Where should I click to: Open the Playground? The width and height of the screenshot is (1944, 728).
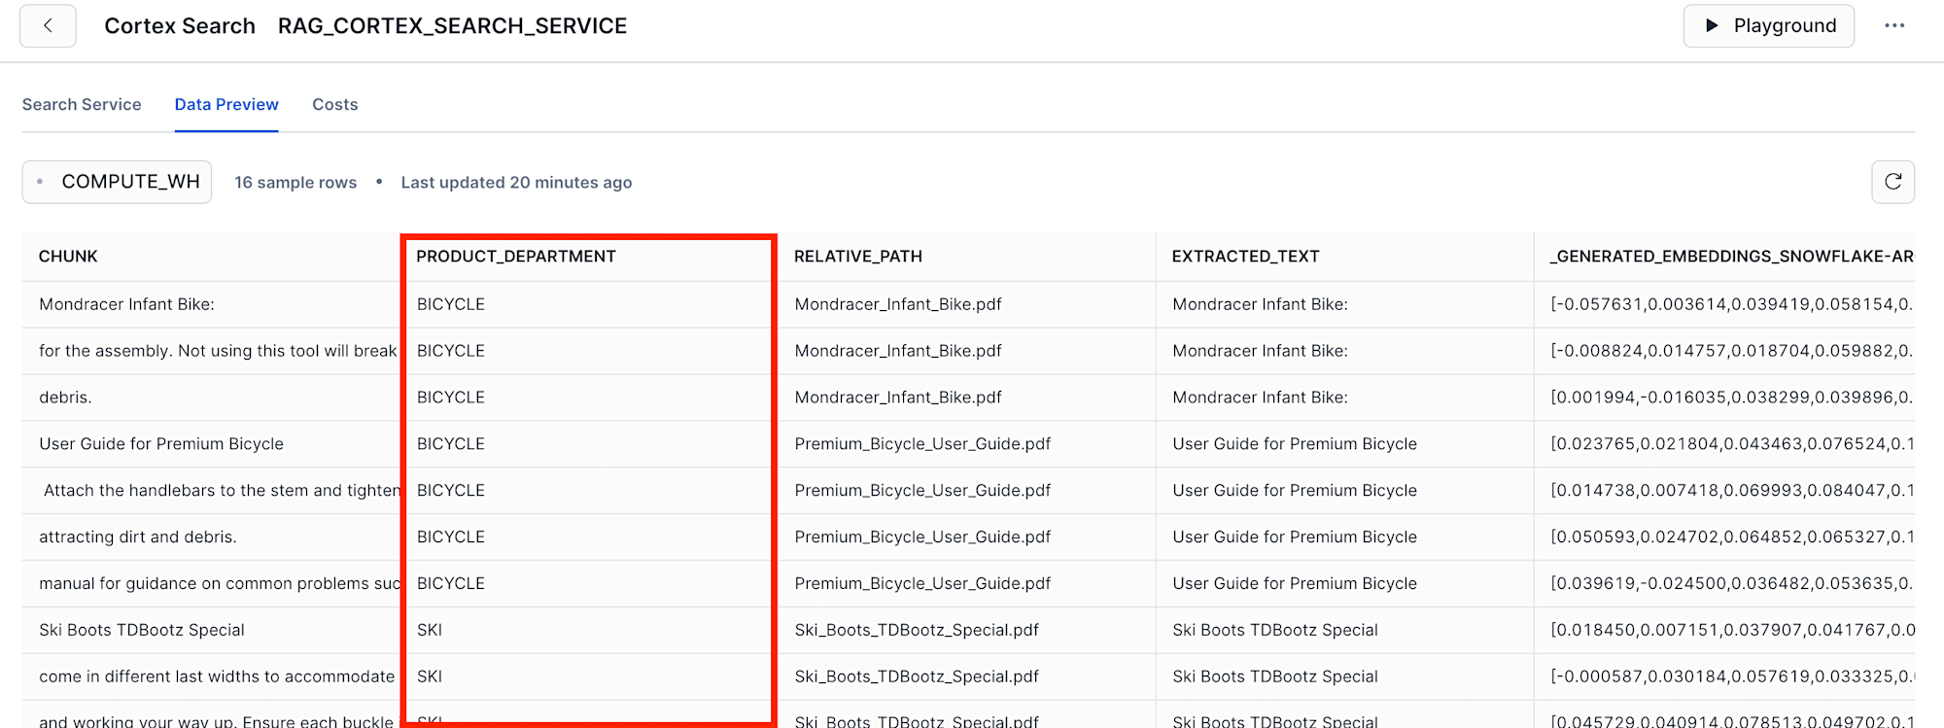point(1768,25)
